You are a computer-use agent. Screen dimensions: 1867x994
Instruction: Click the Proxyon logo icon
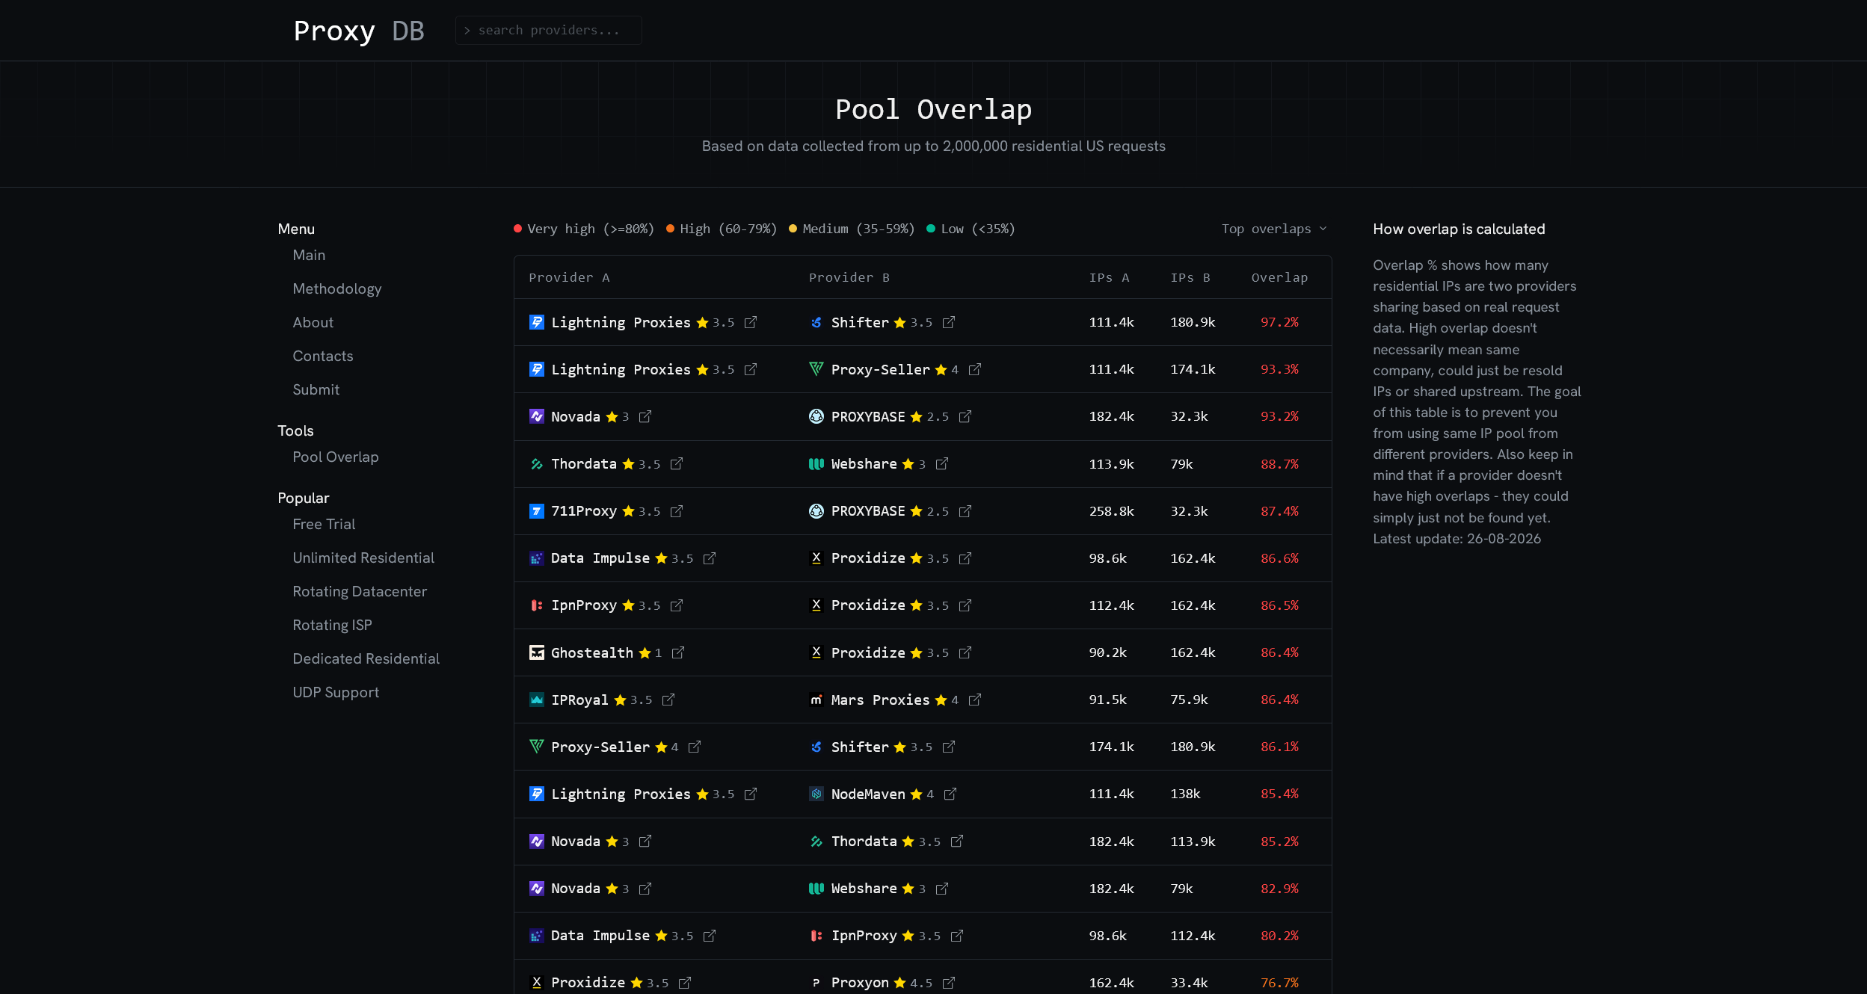[816, 982]
